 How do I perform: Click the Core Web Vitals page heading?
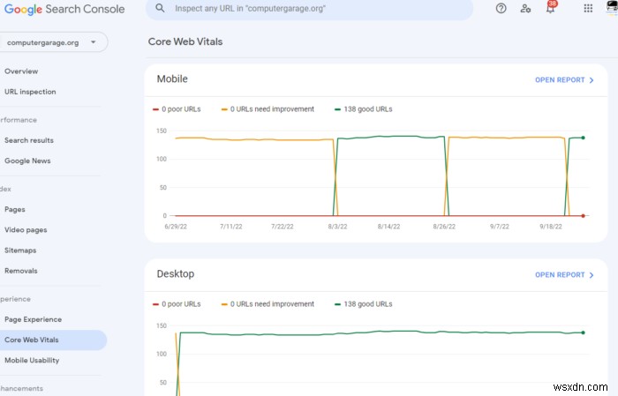tap(185, 41)
